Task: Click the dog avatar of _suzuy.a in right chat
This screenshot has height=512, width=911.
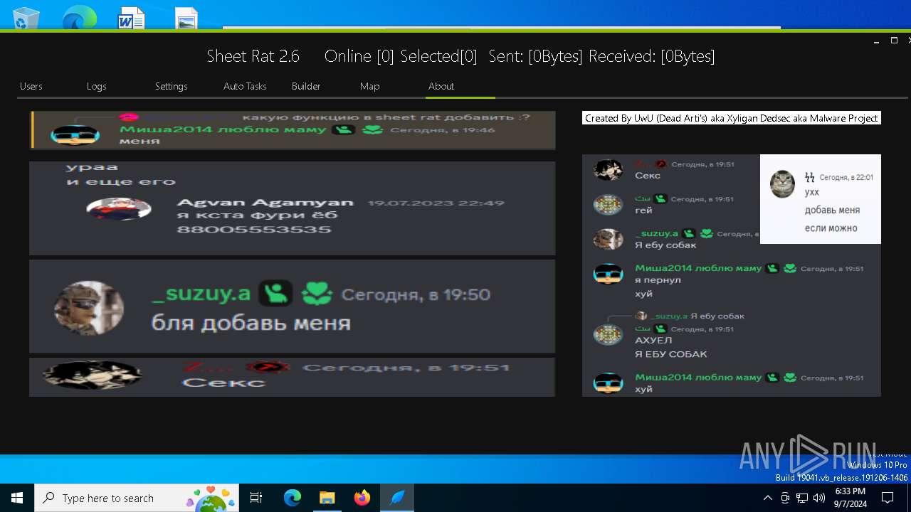Action: pos(608,240)
